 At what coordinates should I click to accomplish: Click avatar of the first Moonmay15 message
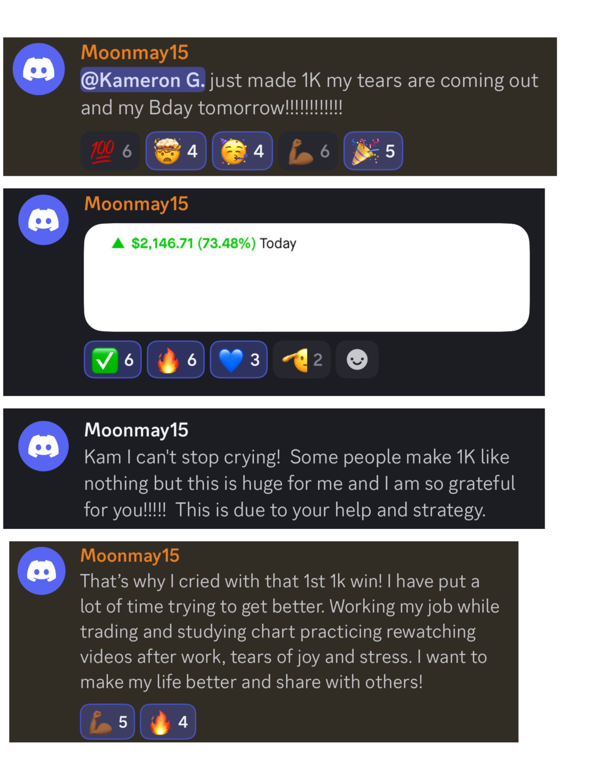coord(39,69)
